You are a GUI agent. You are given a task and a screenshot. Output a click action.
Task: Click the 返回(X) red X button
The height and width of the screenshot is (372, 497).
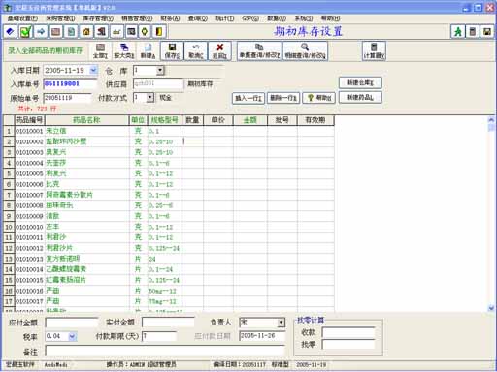point(219,50)
